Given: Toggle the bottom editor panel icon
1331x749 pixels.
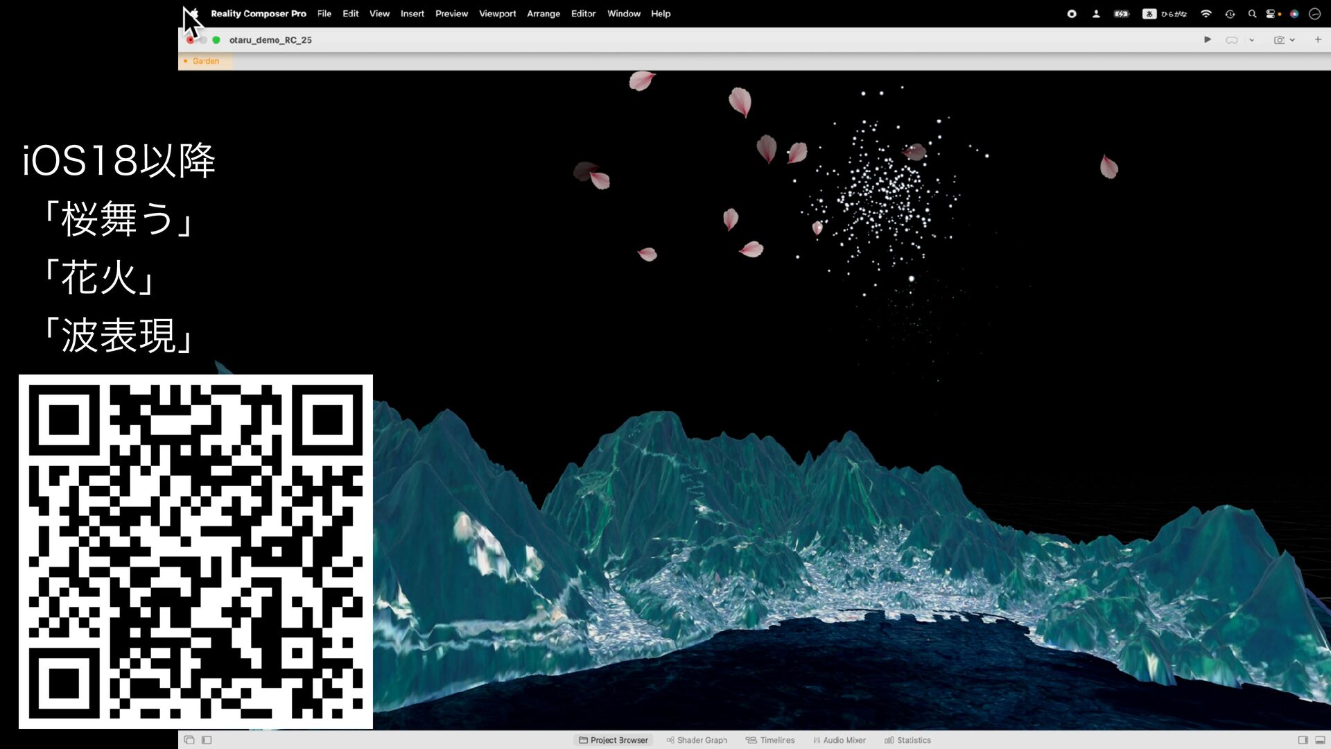Looking at the screenshot, I should (x=1320, y=740).
